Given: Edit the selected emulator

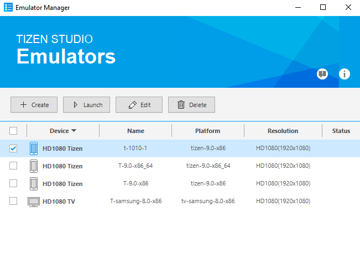Looking at the screenshot, I should 139,105.
